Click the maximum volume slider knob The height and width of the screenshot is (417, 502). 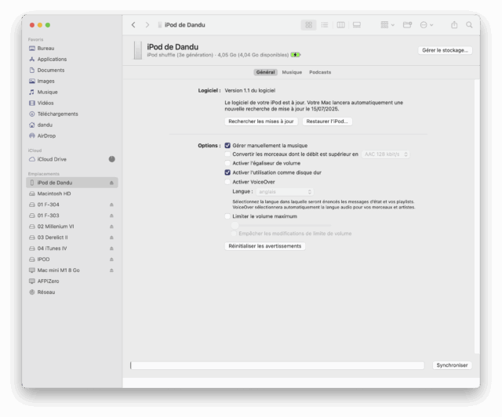[x=235, y=225]
